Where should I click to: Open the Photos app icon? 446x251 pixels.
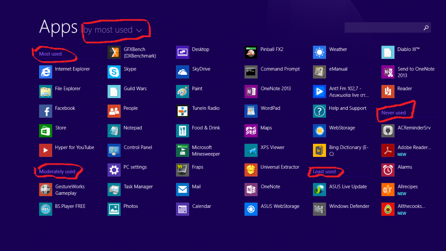tap(114, 209)
